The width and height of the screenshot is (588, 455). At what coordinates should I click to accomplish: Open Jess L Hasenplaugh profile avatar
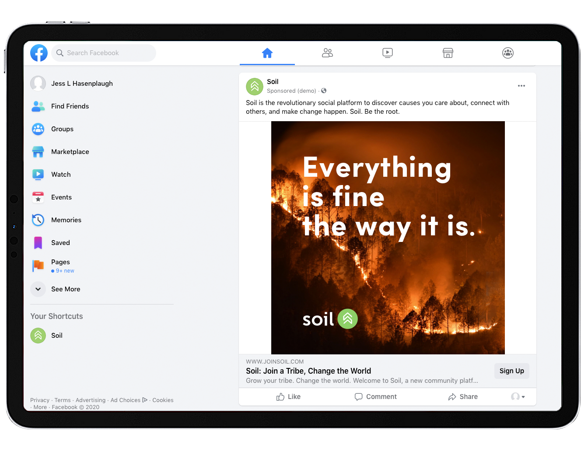click(x=38, y=84)
